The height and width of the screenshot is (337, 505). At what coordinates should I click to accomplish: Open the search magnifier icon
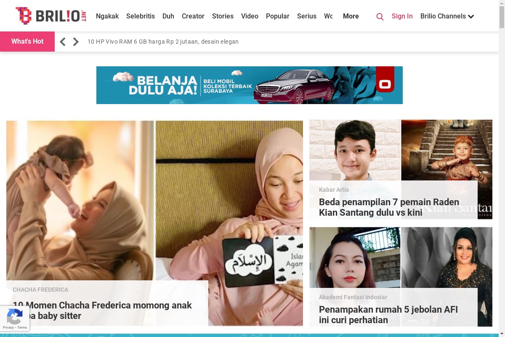(x=380, y=17)
